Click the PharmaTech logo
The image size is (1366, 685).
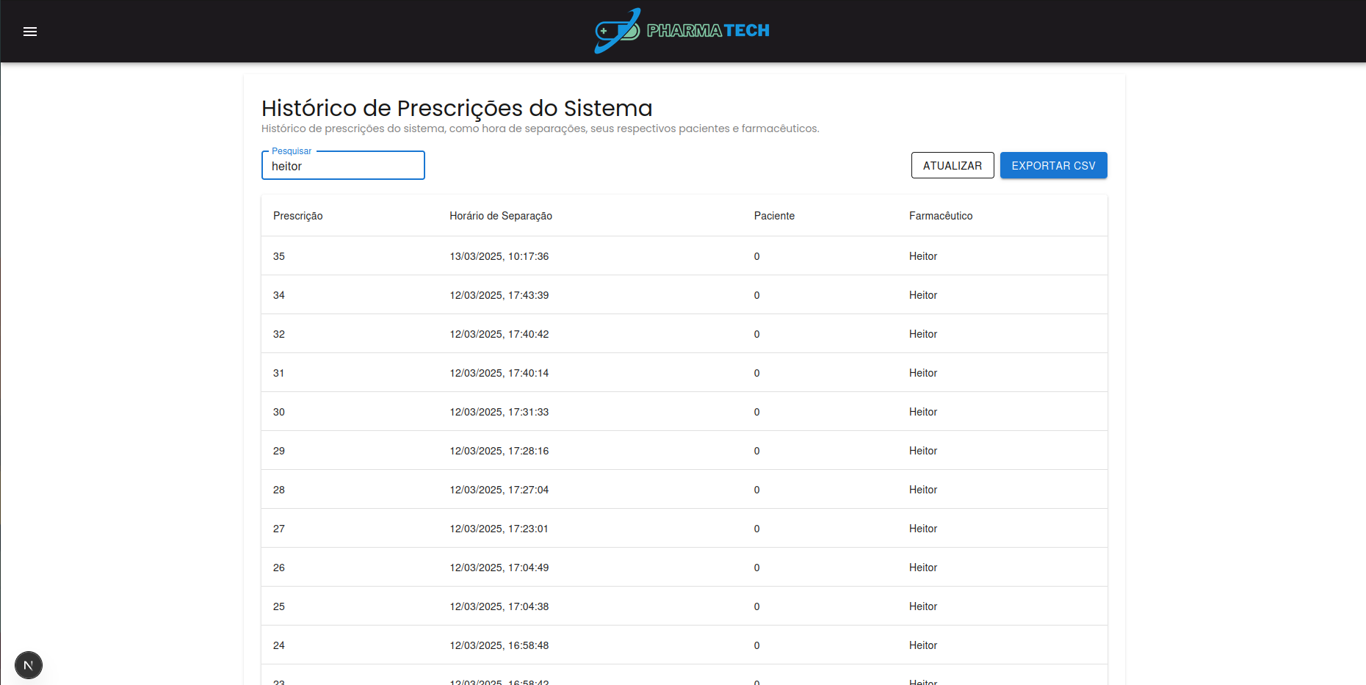pyautogui.click(x=682, y=31)
